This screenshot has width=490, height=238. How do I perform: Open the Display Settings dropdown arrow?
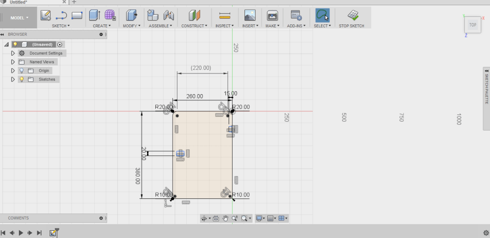264,219
